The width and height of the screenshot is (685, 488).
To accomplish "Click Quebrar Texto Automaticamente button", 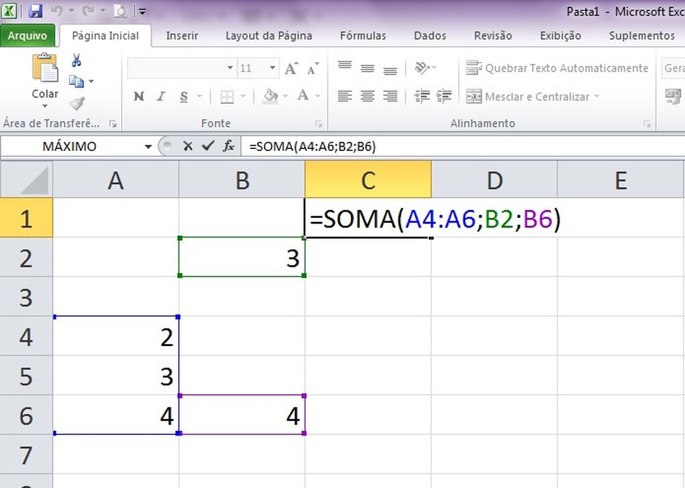I will click(557, 68).
